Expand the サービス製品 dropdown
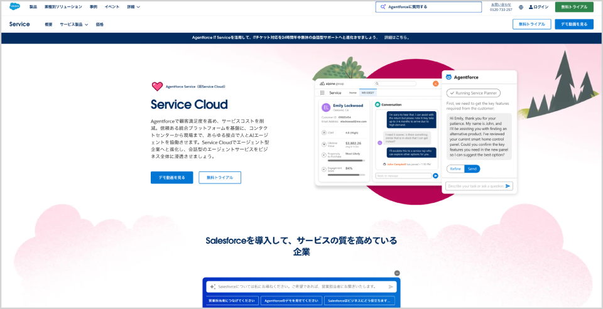 [x=74, y=24]
